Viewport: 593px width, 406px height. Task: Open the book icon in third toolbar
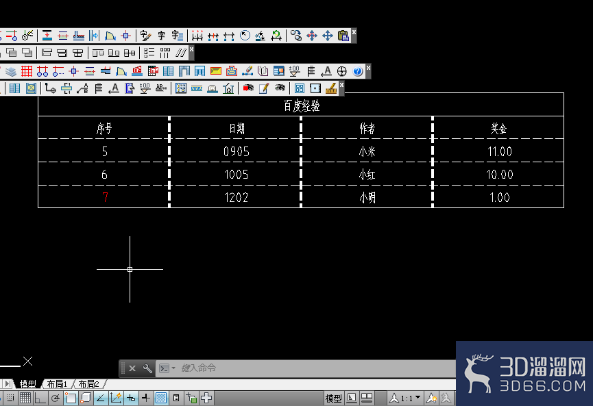(263, 71)
